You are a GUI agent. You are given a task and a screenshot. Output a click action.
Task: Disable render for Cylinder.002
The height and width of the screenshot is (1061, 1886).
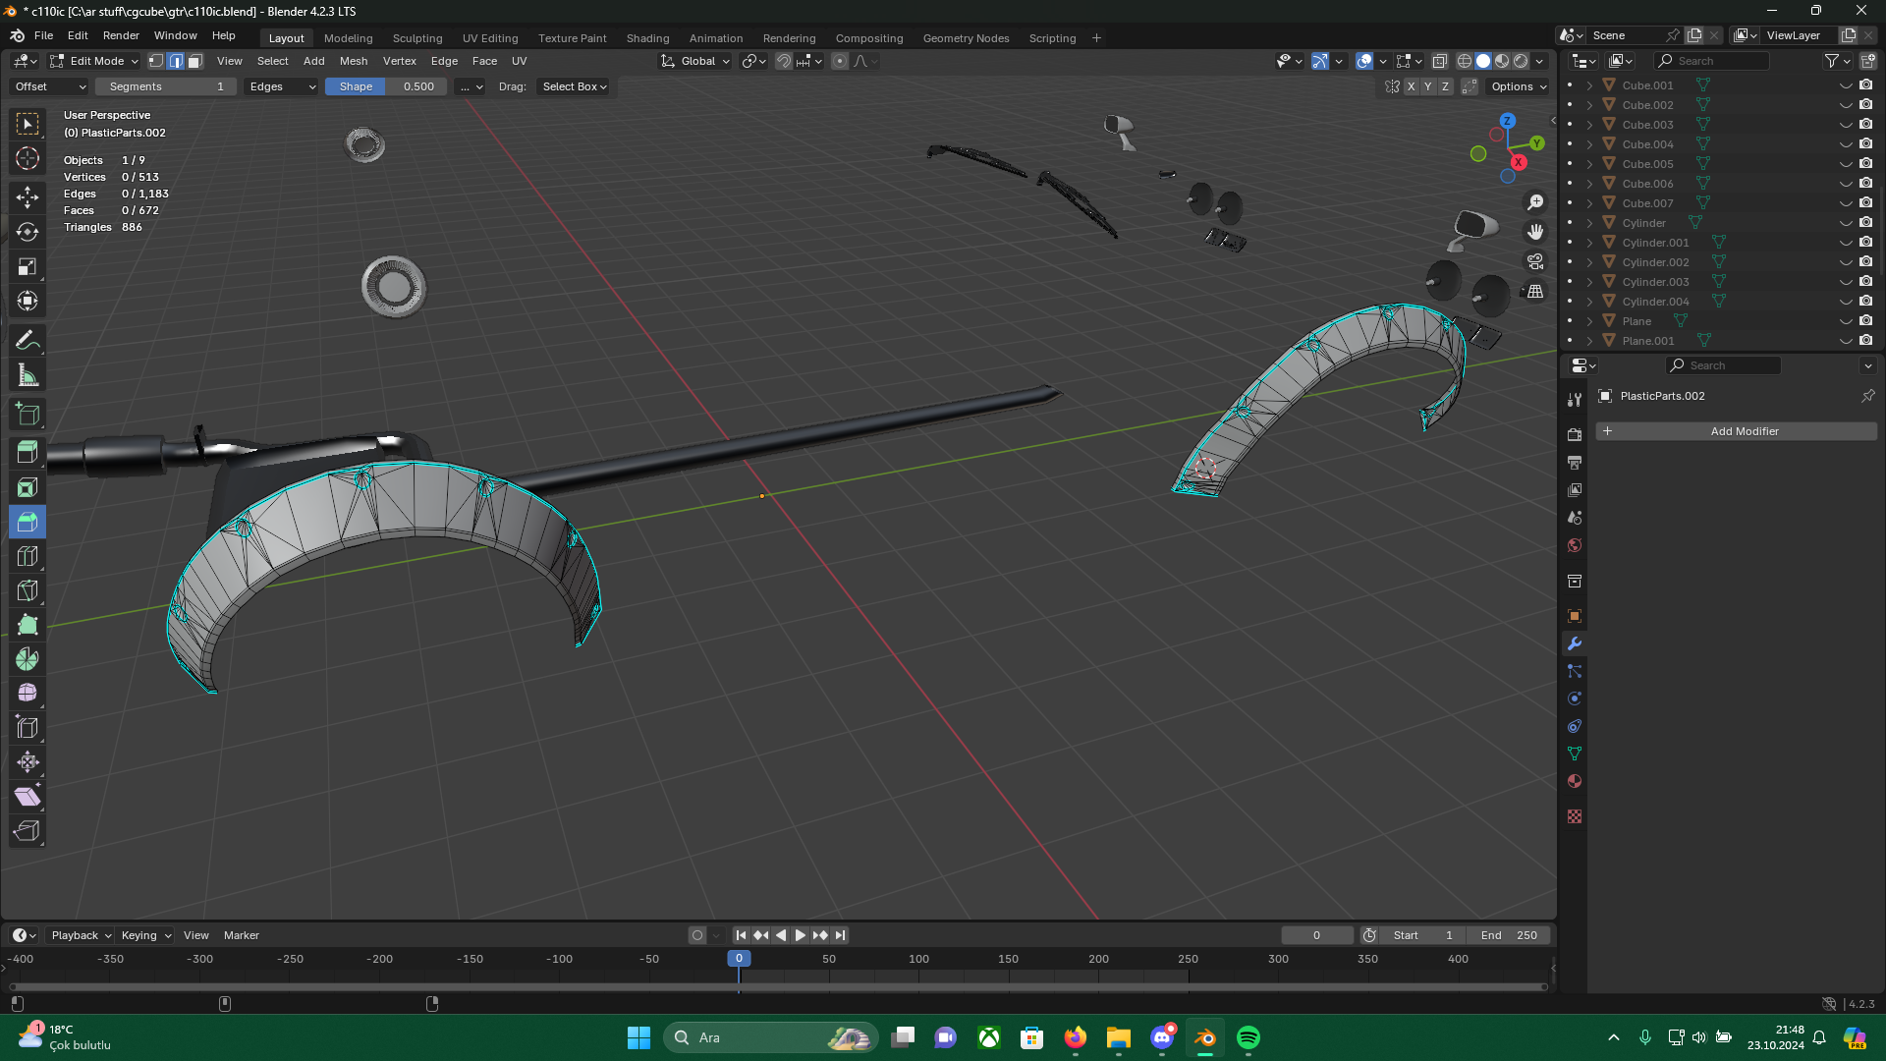point(1865,262)
